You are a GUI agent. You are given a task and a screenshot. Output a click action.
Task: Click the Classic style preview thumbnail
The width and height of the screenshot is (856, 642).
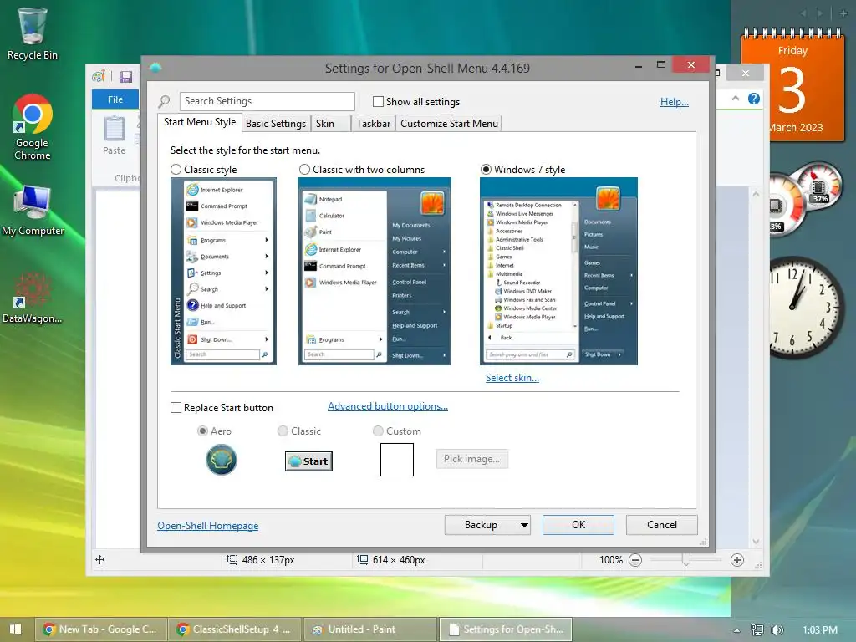point(223,272)
